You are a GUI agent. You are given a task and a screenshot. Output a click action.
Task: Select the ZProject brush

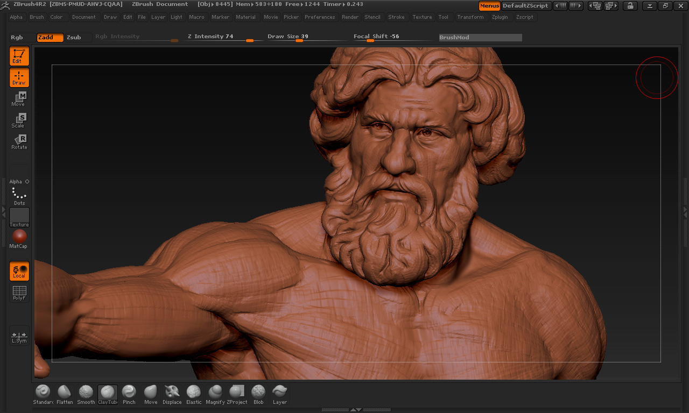(x=237, y=395)
